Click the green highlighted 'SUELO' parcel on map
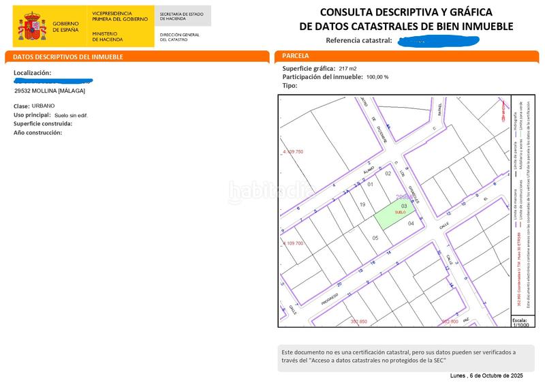The image size is (545, 385). coord(395,214)
